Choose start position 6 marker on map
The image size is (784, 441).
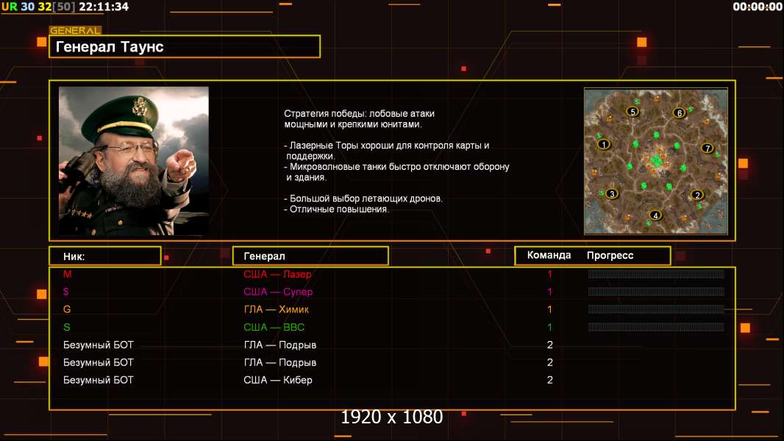pyautogui.click(x=679, y=112)
